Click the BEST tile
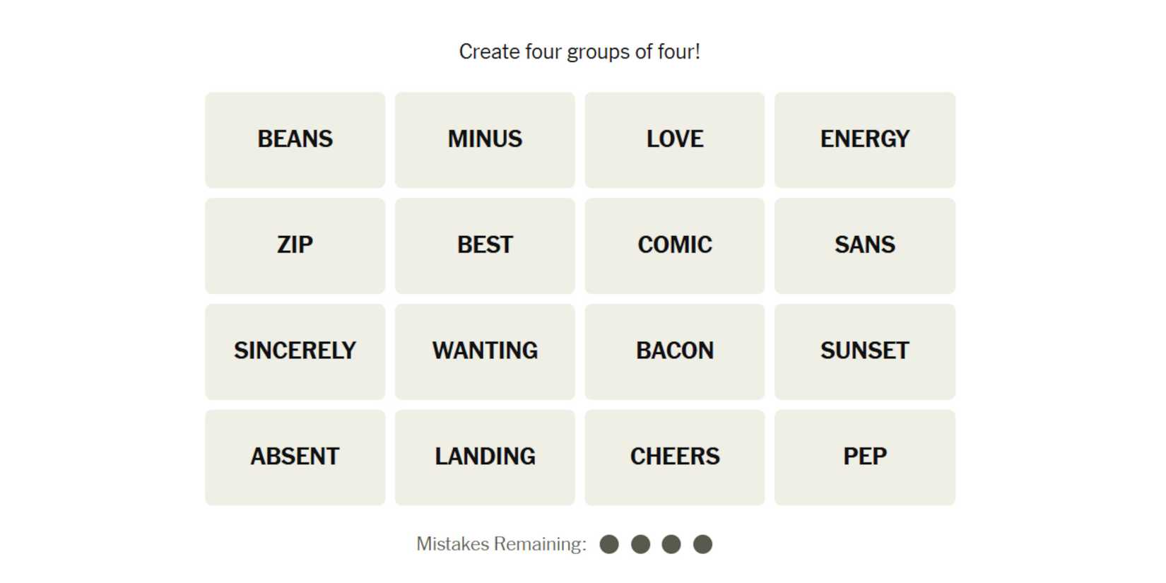The height and width of the screenshot is (583, 1166). (485, 245)
